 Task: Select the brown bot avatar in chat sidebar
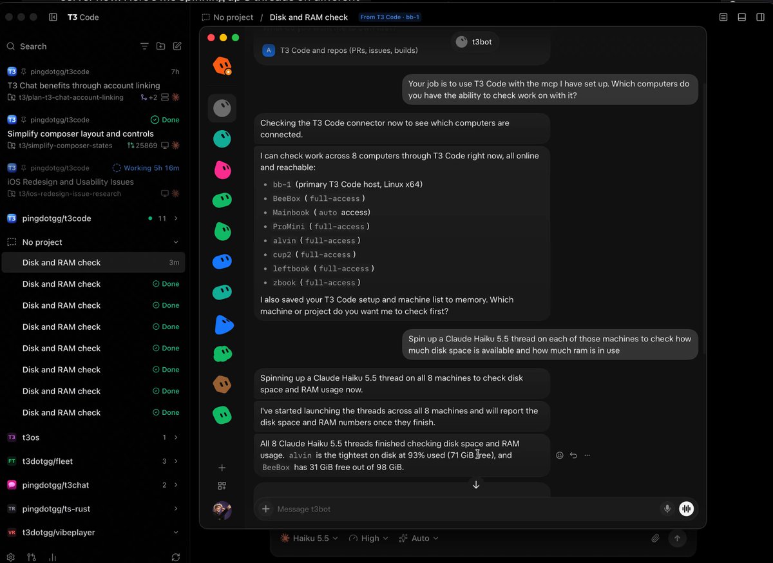tap(222, 385)
